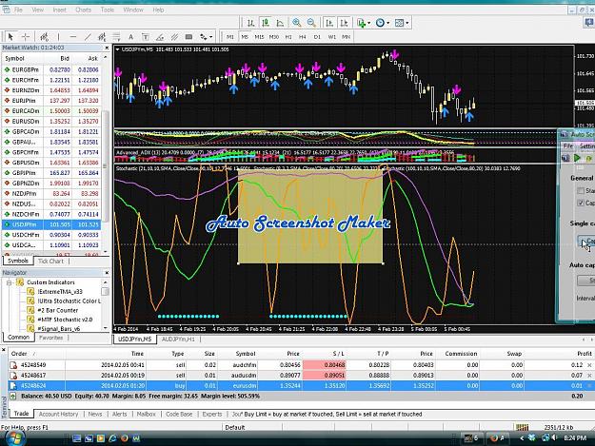Select the crosshair tool
The image size is (595, 446).
pos(26,37)
